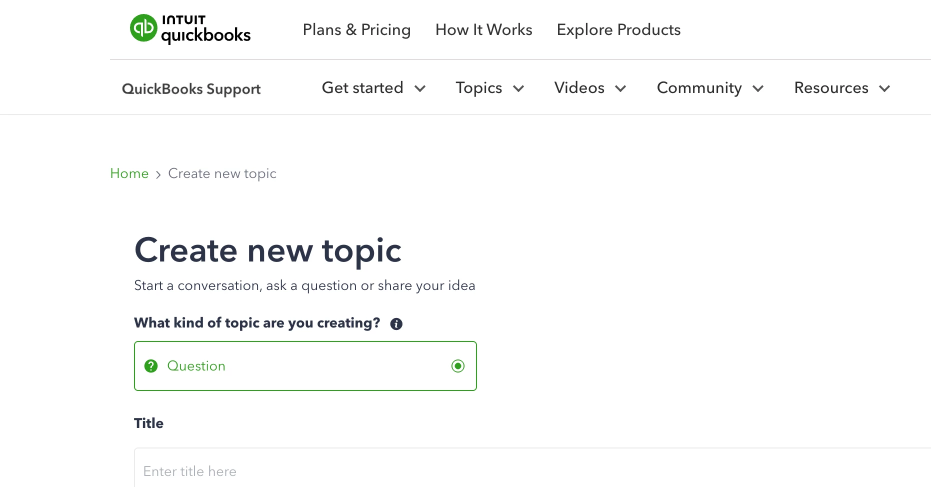Open Explore Products in top navigation
This screenshot has width=931, height=487.
(x=618, y=29)
